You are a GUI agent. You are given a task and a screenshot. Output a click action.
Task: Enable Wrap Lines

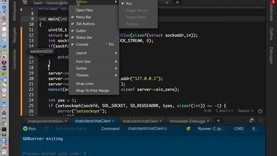[x=94, y=84]
